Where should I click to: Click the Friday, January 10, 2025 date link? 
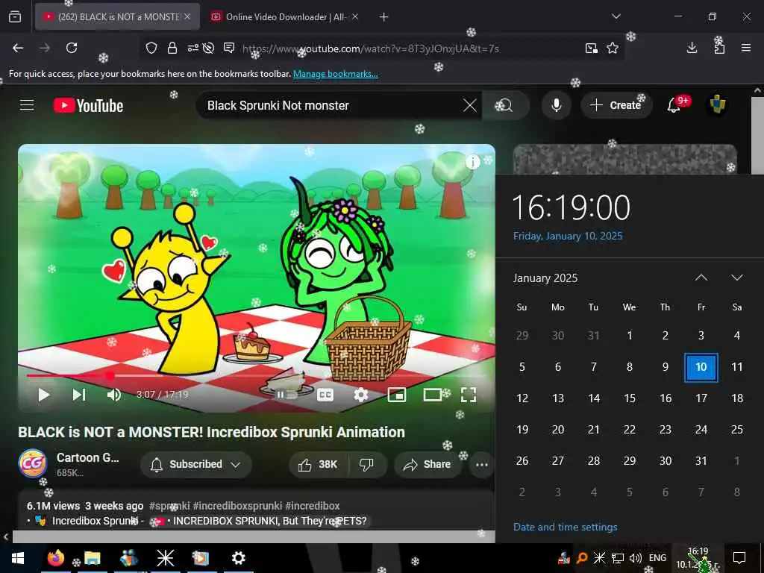(568, 237)
